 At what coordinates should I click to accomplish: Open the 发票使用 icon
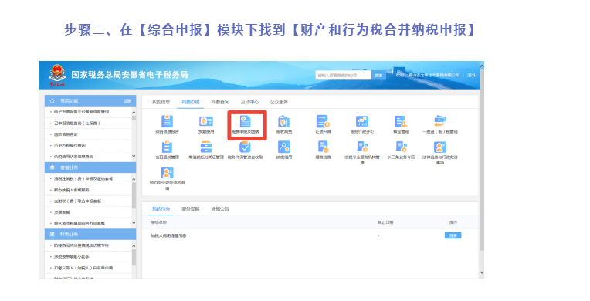206,121
